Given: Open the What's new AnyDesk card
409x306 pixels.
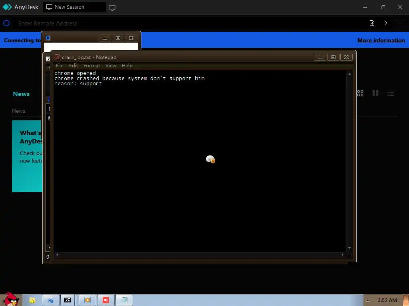Looking at the screenshot, I should click(x=27, y=156).
